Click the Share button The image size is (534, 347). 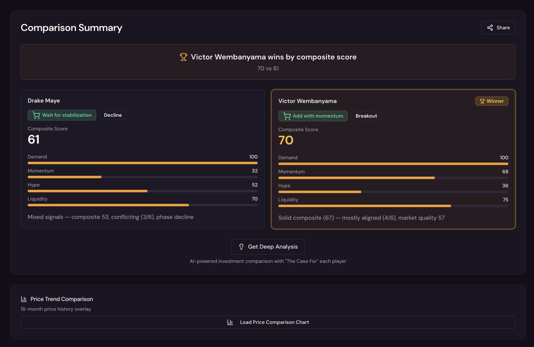(498, 28)
